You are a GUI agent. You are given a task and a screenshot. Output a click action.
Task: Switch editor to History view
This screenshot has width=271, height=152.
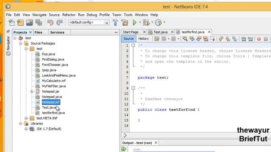coord(144,38)
